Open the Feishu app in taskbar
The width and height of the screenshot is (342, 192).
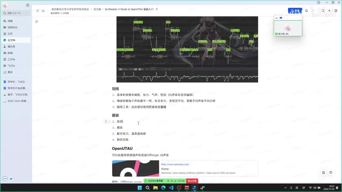[195, 188]
